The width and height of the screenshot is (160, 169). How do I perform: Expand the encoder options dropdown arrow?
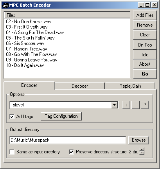[115, 105]
